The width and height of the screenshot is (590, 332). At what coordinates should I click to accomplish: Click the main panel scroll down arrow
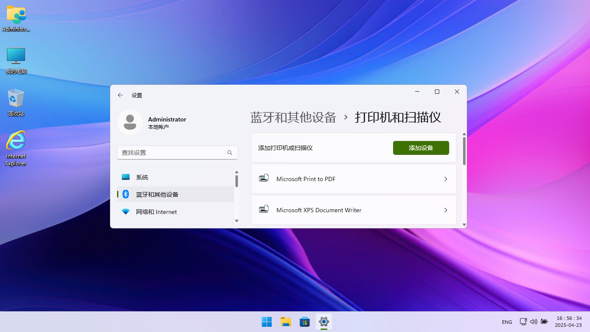click(x=464, y=225)
